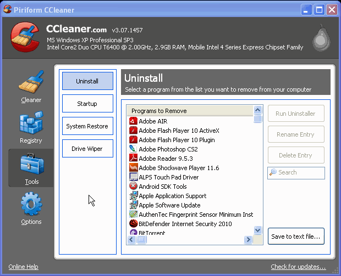
Task: Click the Rename Entry button
Action: 296,134
